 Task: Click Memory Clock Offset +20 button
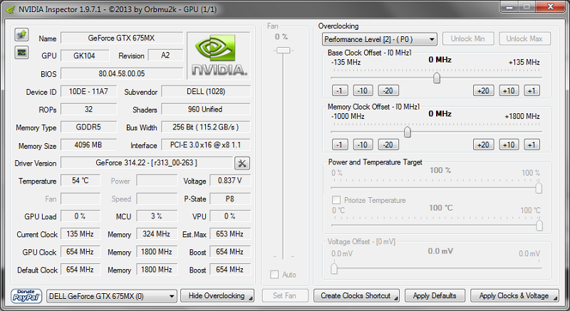[484, 144]
